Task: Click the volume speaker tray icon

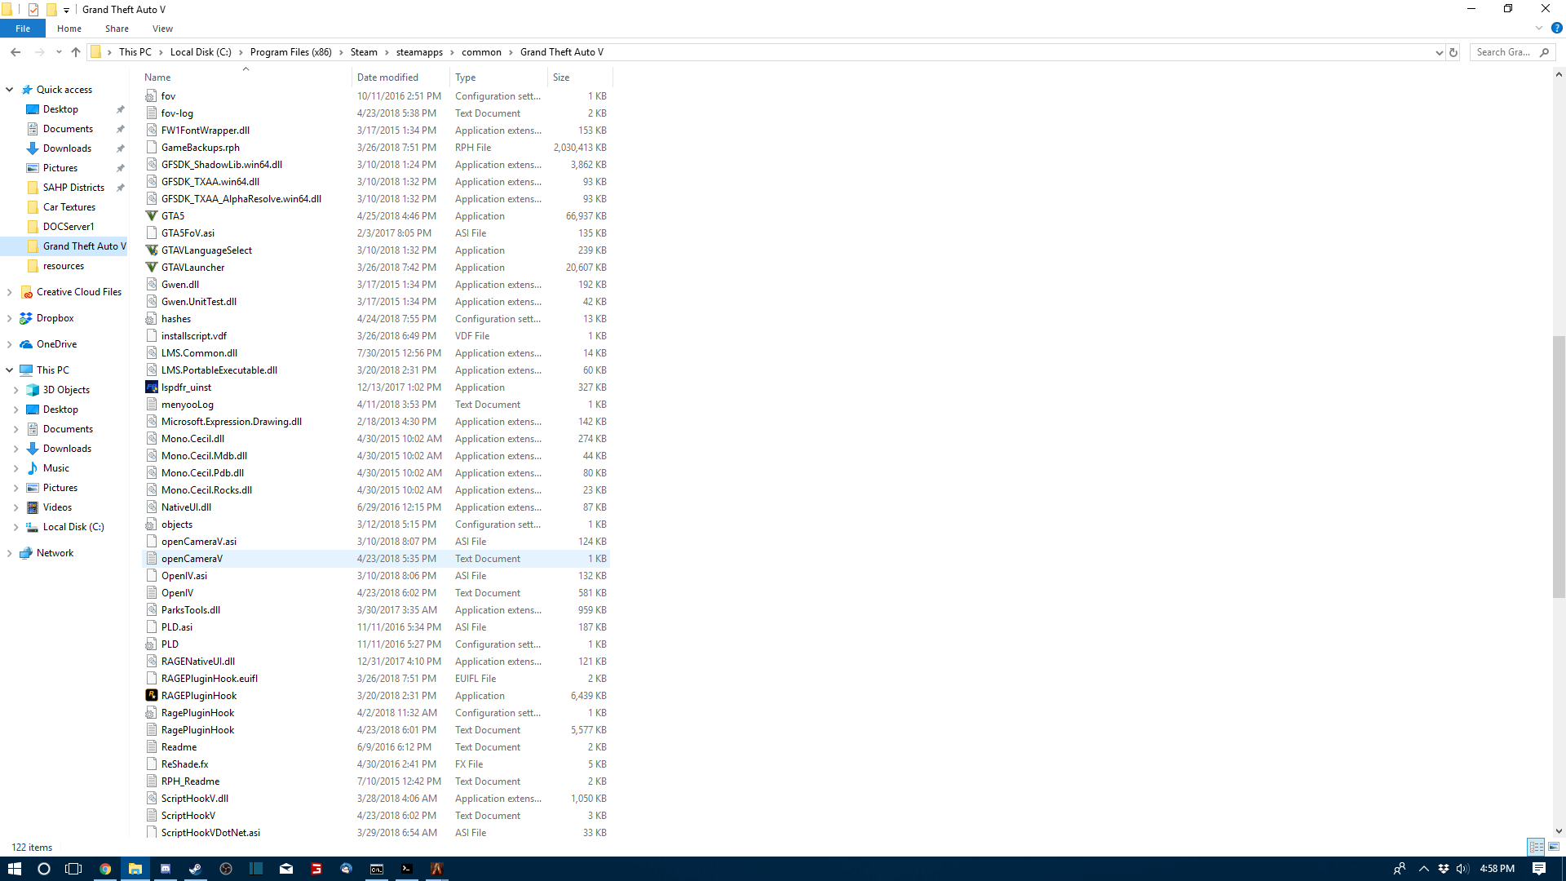Action: [x=1462, y=869]
